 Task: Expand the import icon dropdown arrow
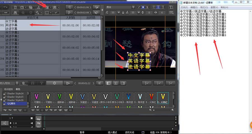point(51,7)
